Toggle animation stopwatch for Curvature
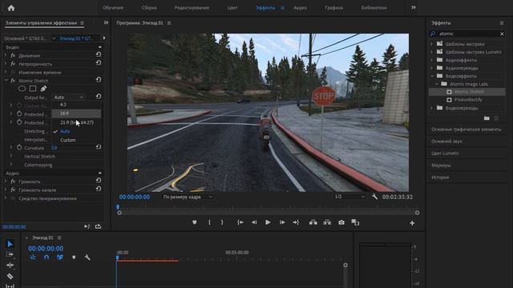Image resolution: width=513 pixels, height=288 pixels. [x=19, y=147]
